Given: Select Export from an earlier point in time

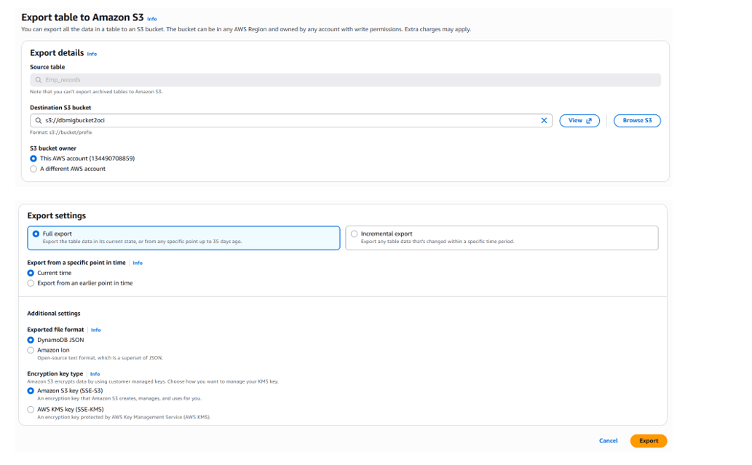Looking at the screenshot, I should (x=31, y=283).
